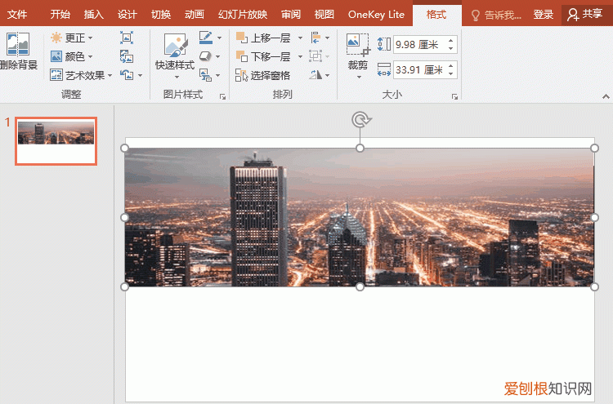Select slide 1 thumbnail in the panel
613x404 pixels.
tap(56, 140)
